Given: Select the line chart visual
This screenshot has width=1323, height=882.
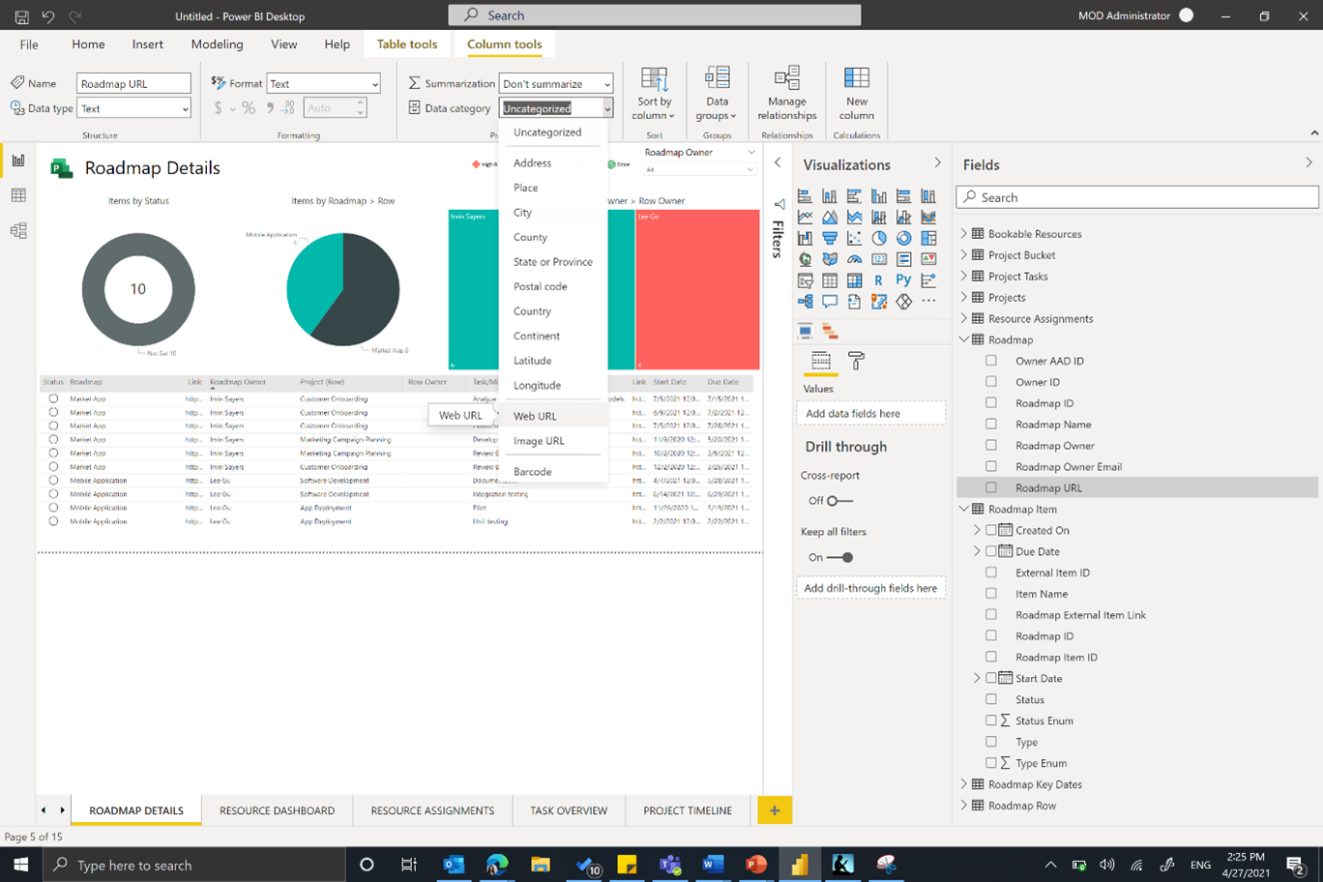Looking at the screenshot, I should (x=805, y=217).
